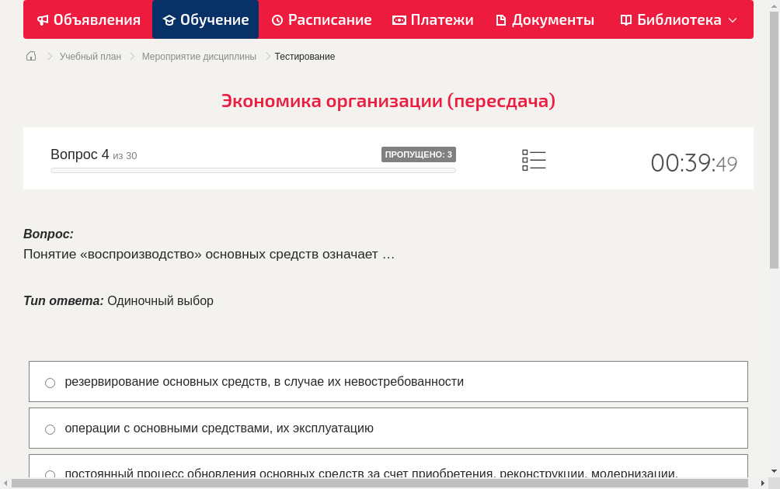
Task: Open the Платежи payment card icon
Action: [x=398, y=19]
